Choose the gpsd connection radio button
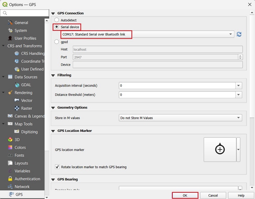Screen dimensions: 255x199 (57, 42)
